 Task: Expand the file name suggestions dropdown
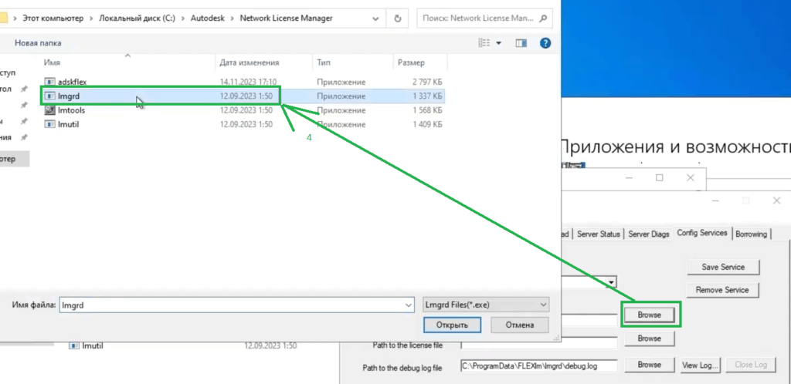[x=408, y=305]
